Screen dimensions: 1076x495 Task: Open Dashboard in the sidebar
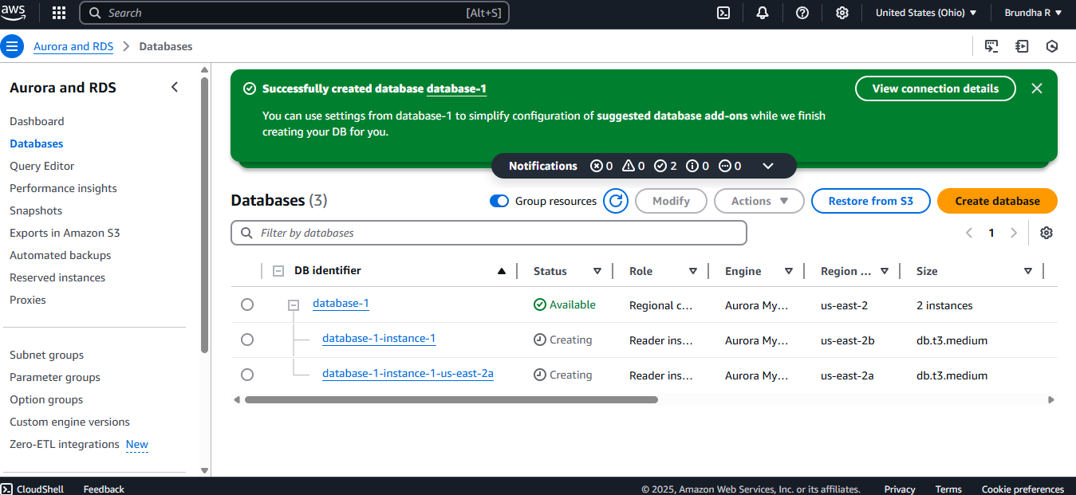coord(37,121)
